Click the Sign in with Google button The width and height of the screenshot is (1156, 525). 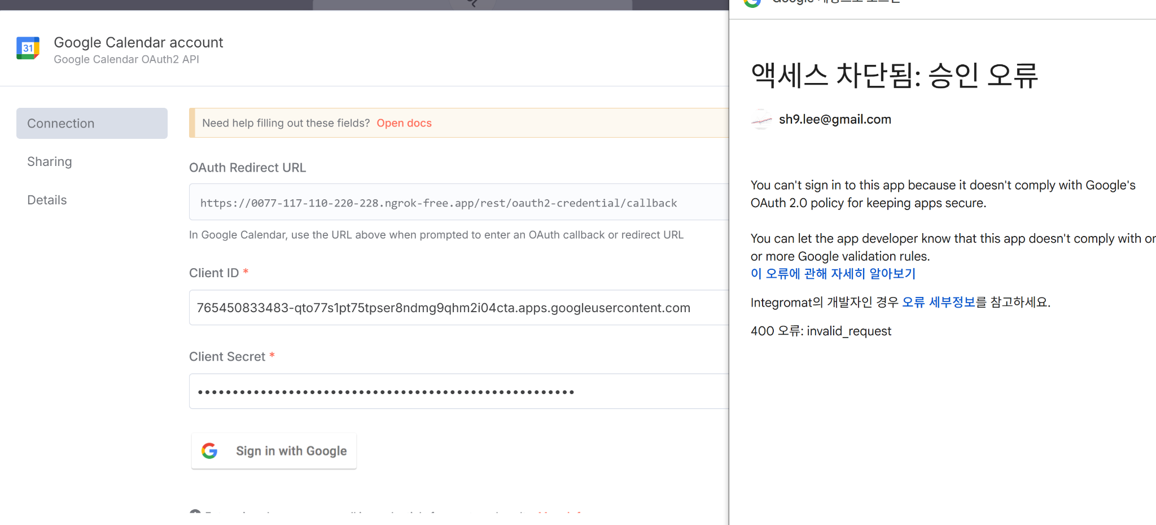click(274, 450)
